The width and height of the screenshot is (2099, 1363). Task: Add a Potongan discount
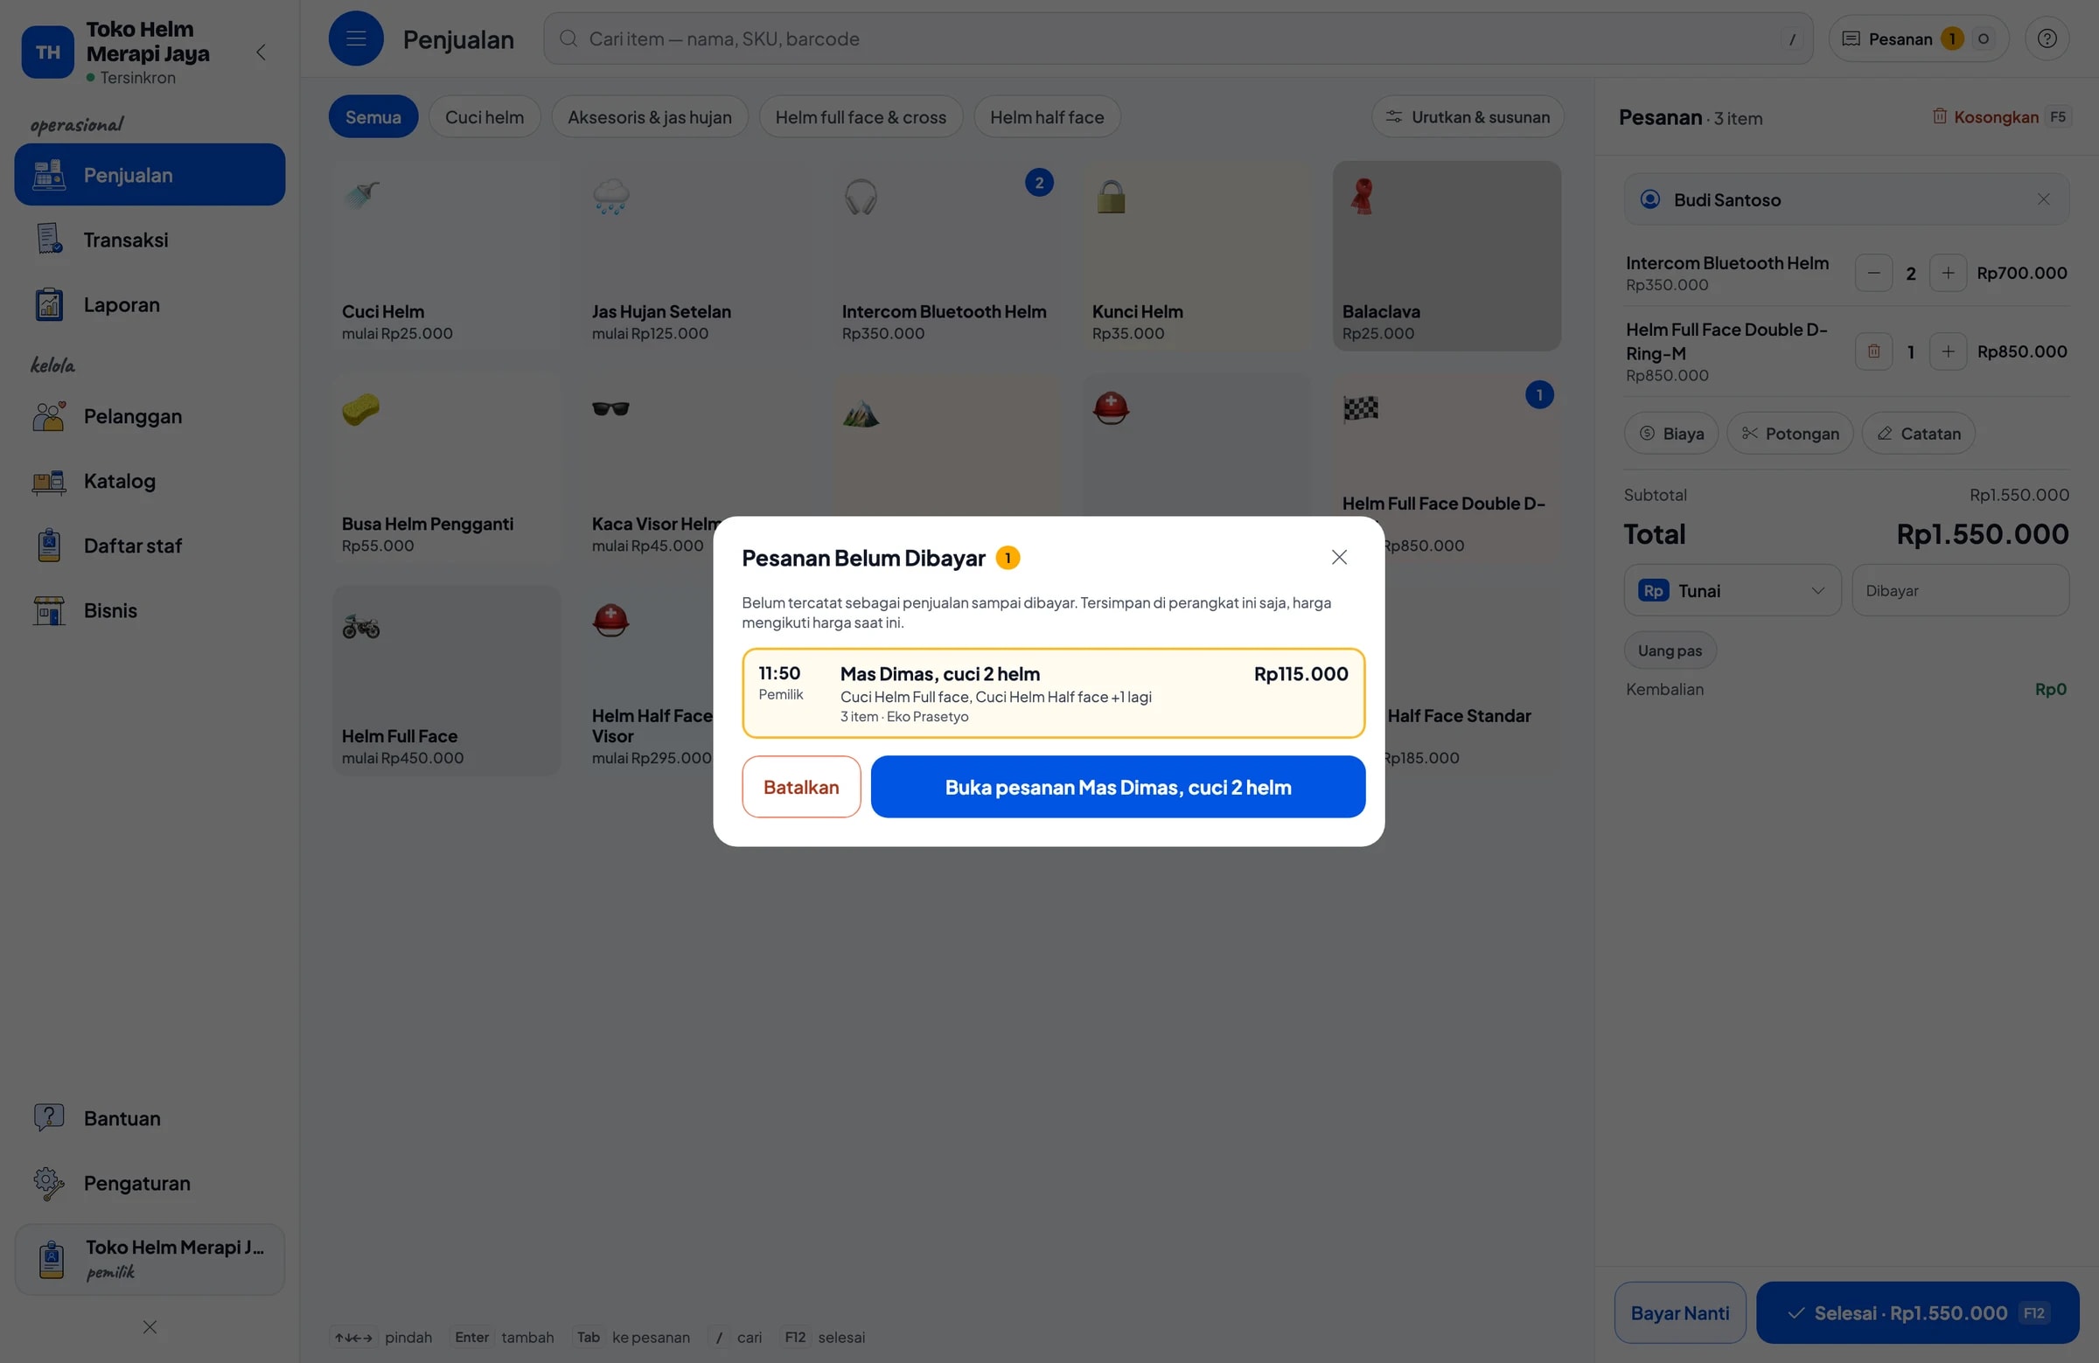point(1789,433)
